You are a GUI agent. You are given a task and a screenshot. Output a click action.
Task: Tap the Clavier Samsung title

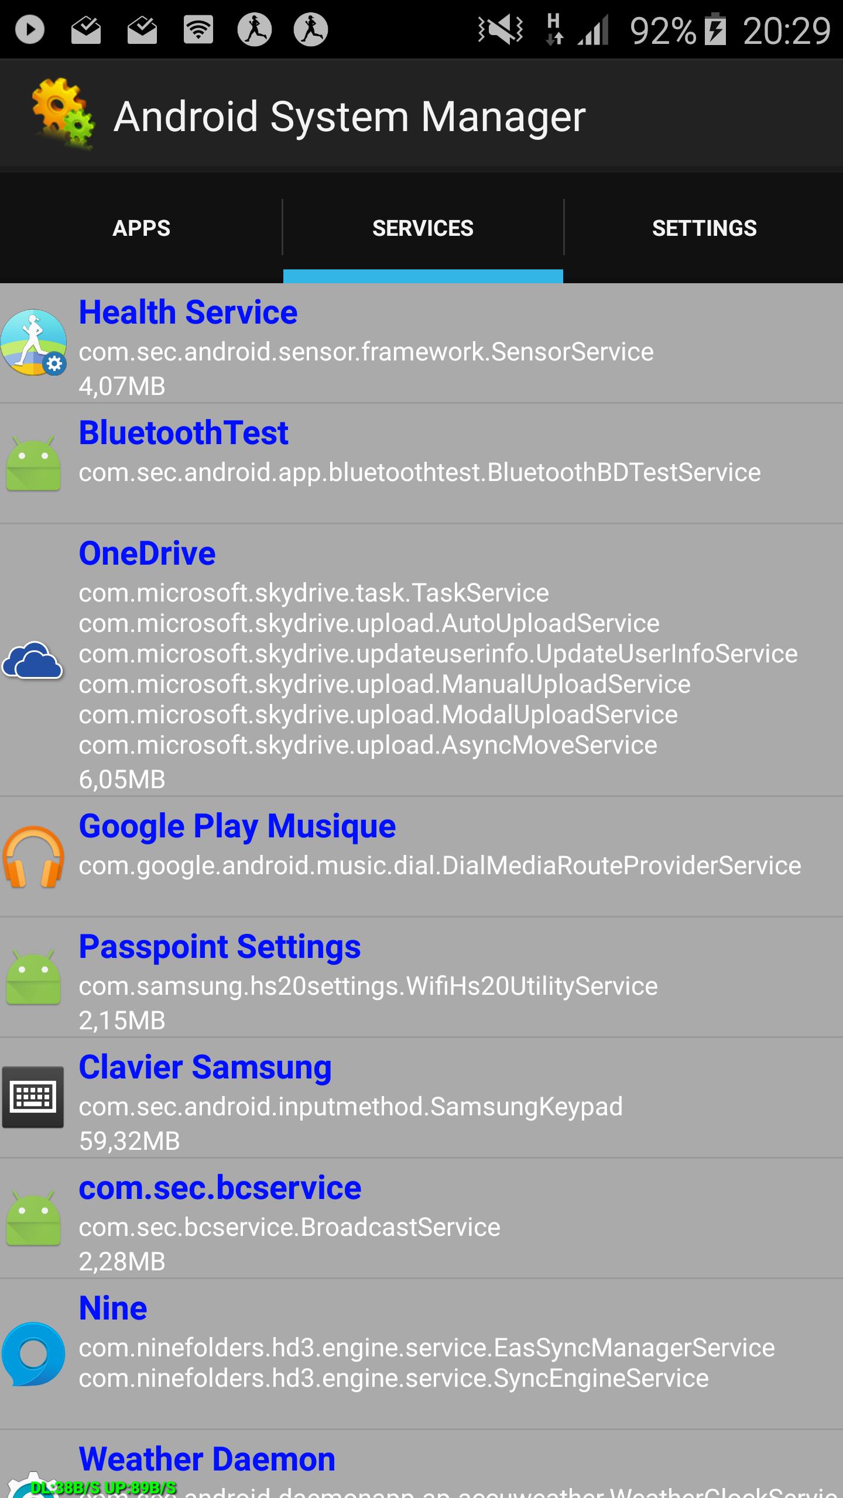point(205,1067)
